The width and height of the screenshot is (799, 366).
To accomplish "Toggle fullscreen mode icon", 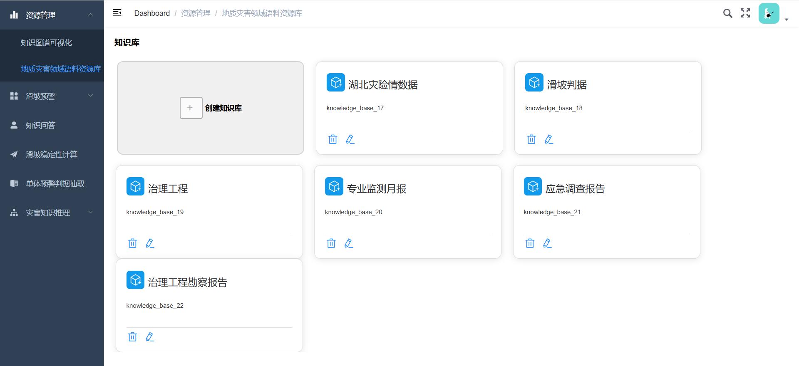I will pyautogui.click(x=745, y=13).
